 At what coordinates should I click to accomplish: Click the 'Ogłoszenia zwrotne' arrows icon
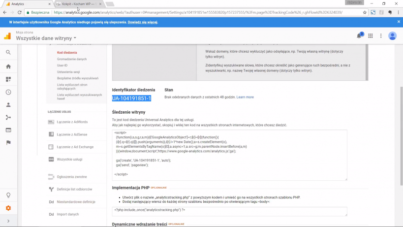coord(51,177)
